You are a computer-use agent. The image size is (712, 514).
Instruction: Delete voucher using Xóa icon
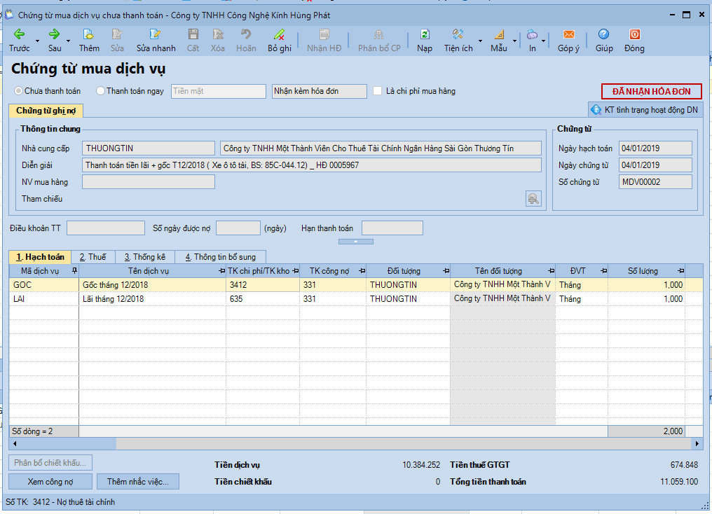(218, 34)
